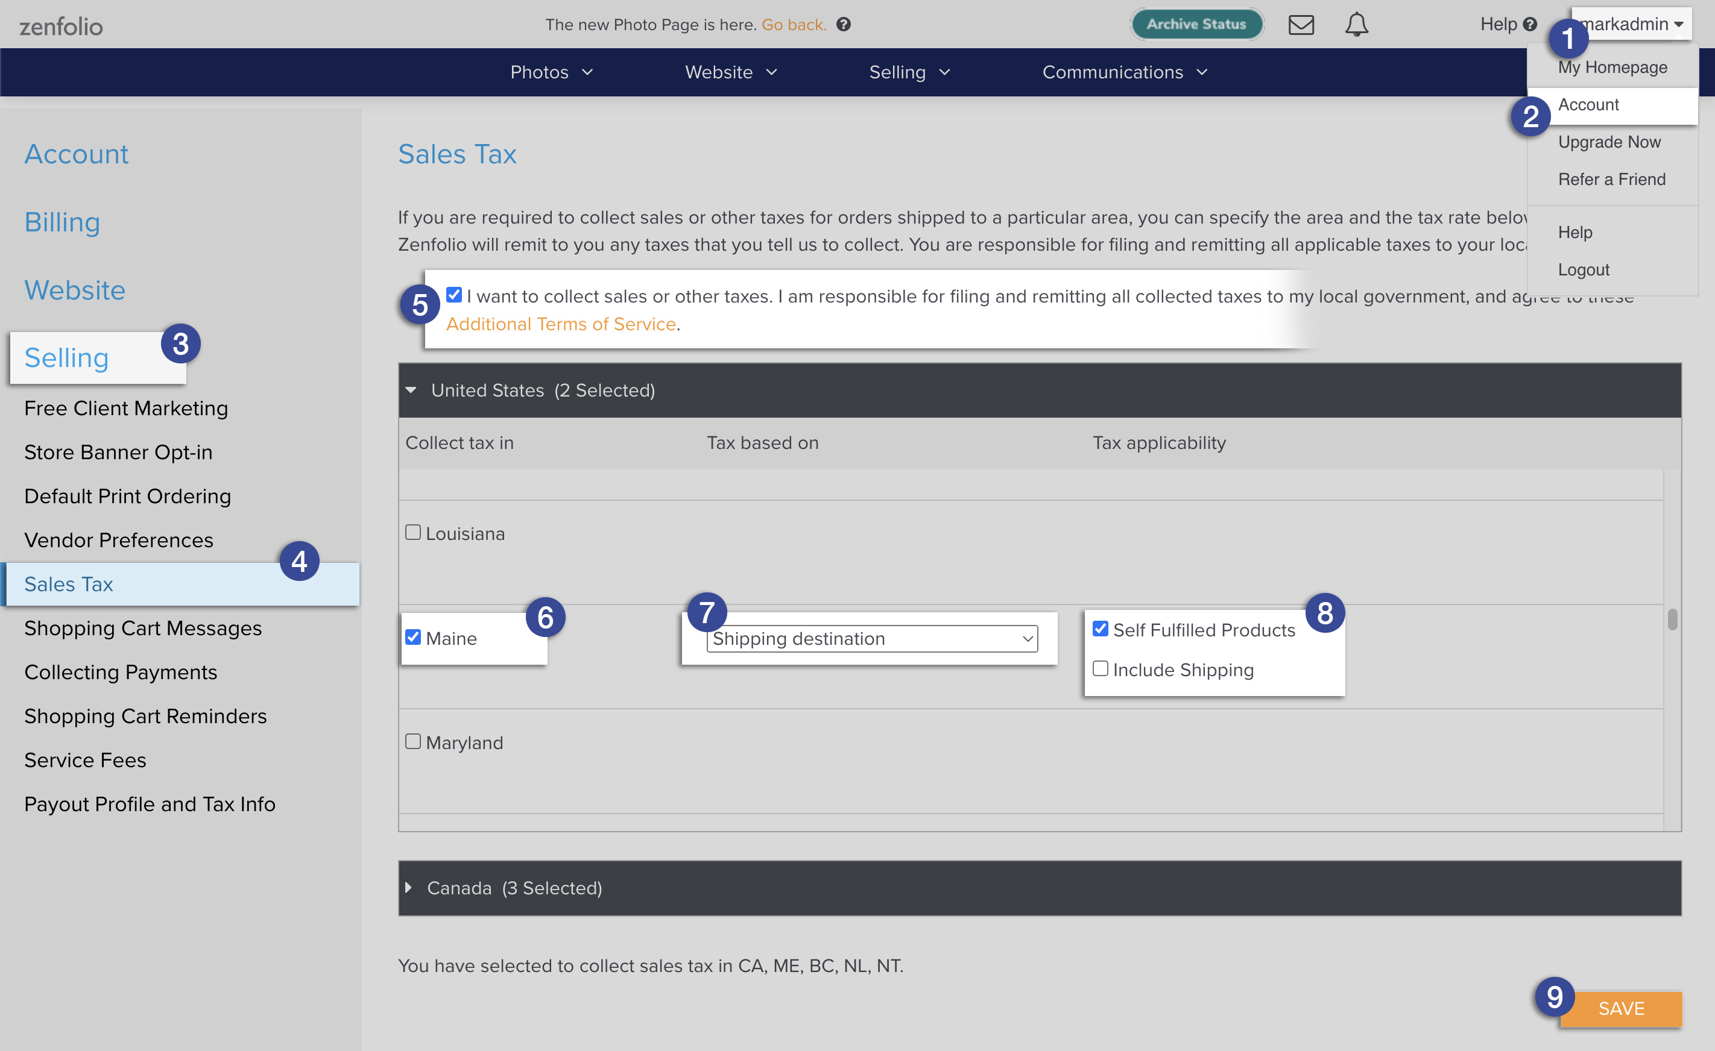Open the Photos navigation menu

(x=551, y=72)
